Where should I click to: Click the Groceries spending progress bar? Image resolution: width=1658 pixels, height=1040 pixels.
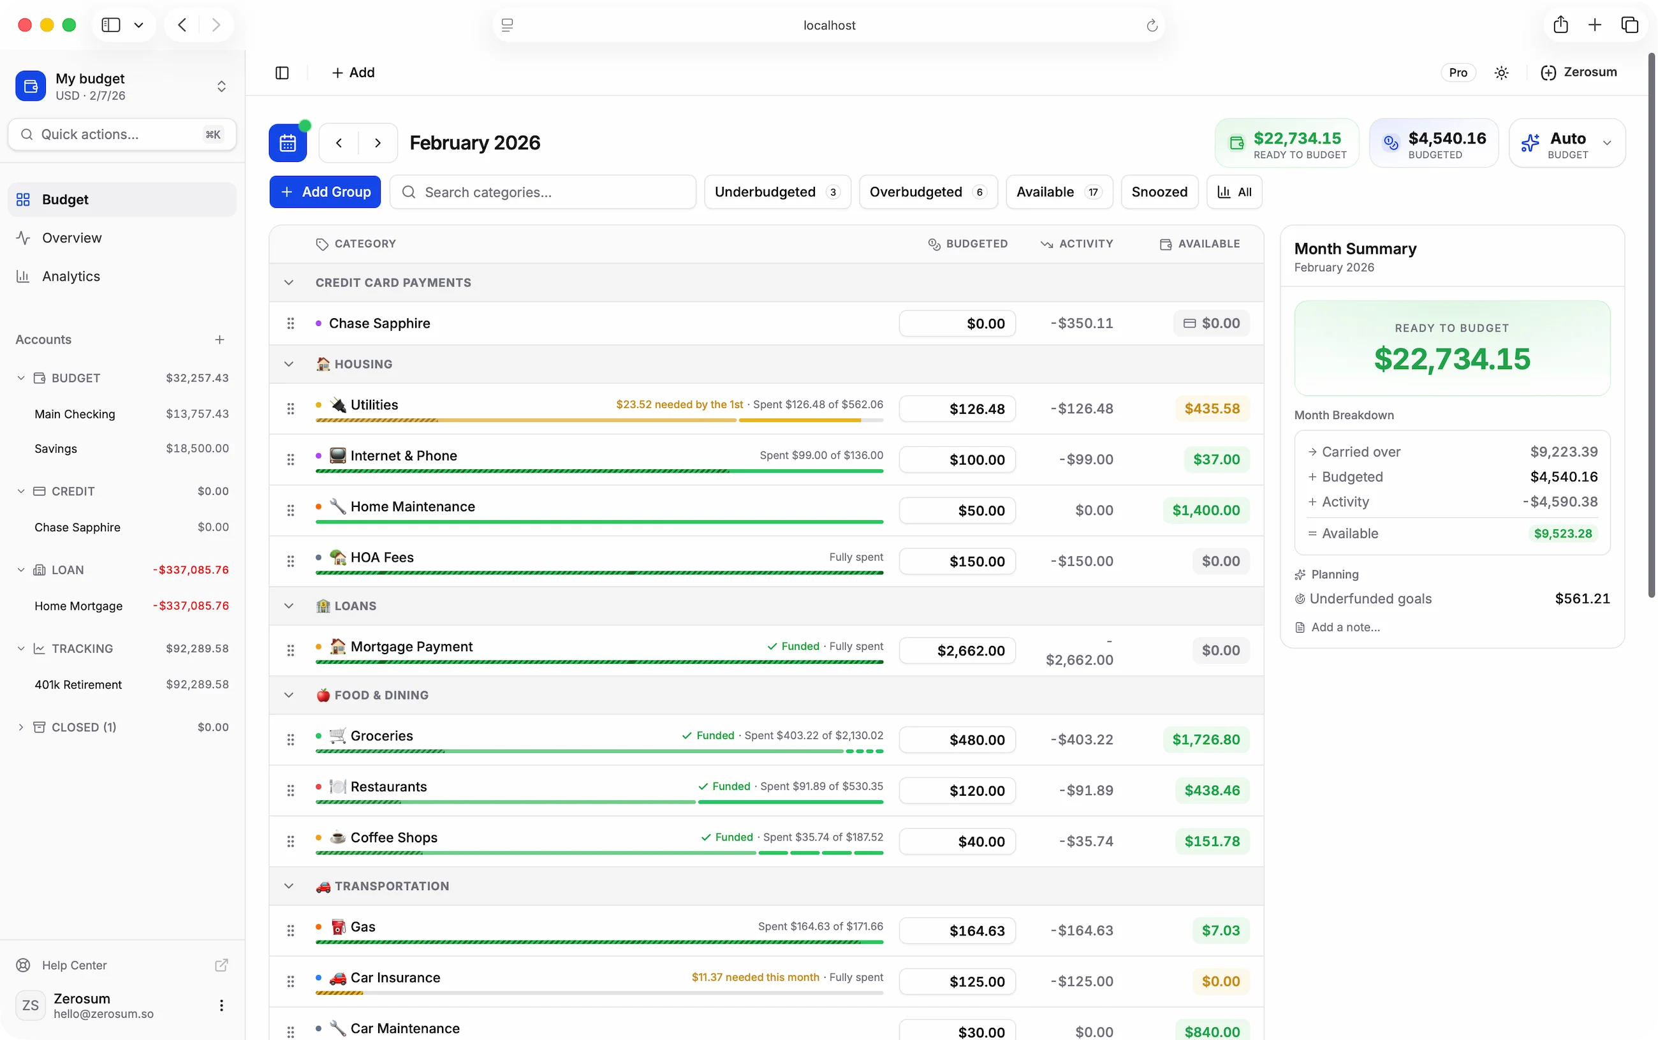point(598,752)
